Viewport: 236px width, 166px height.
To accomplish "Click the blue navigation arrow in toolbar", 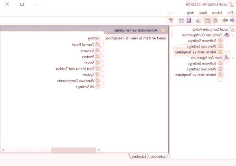I will tap(232, 20).
